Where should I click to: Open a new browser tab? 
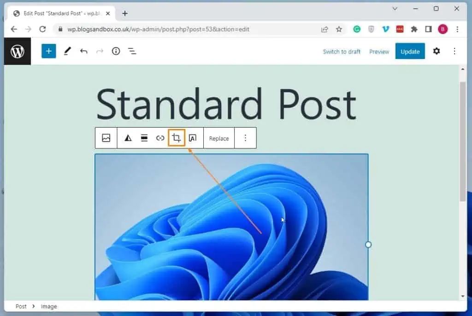125,13
